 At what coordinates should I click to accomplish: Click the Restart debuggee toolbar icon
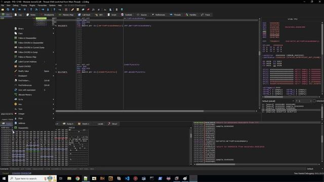tap(8, 10)
